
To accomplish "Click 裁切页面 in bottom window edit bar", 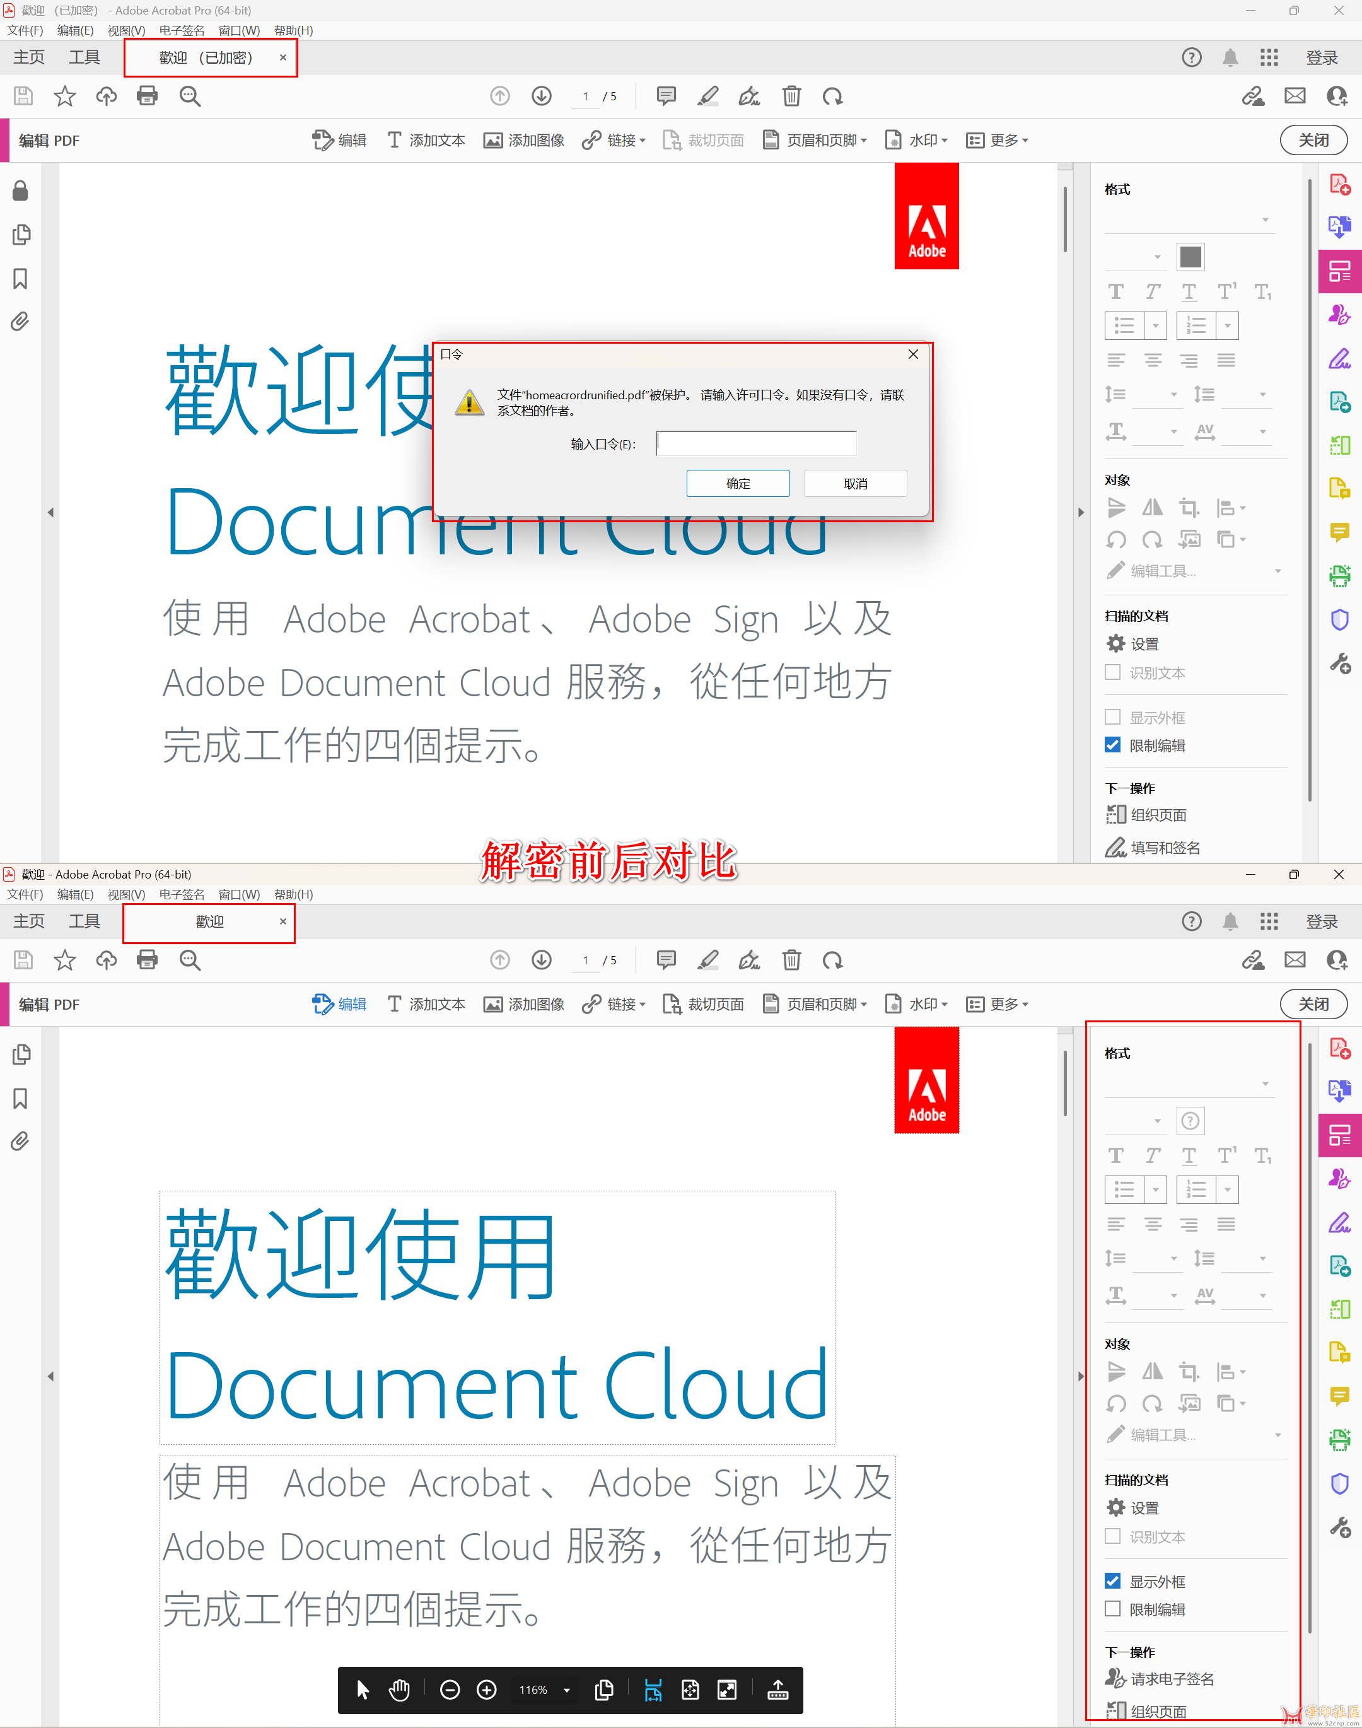I will [x=703, y=1005].
